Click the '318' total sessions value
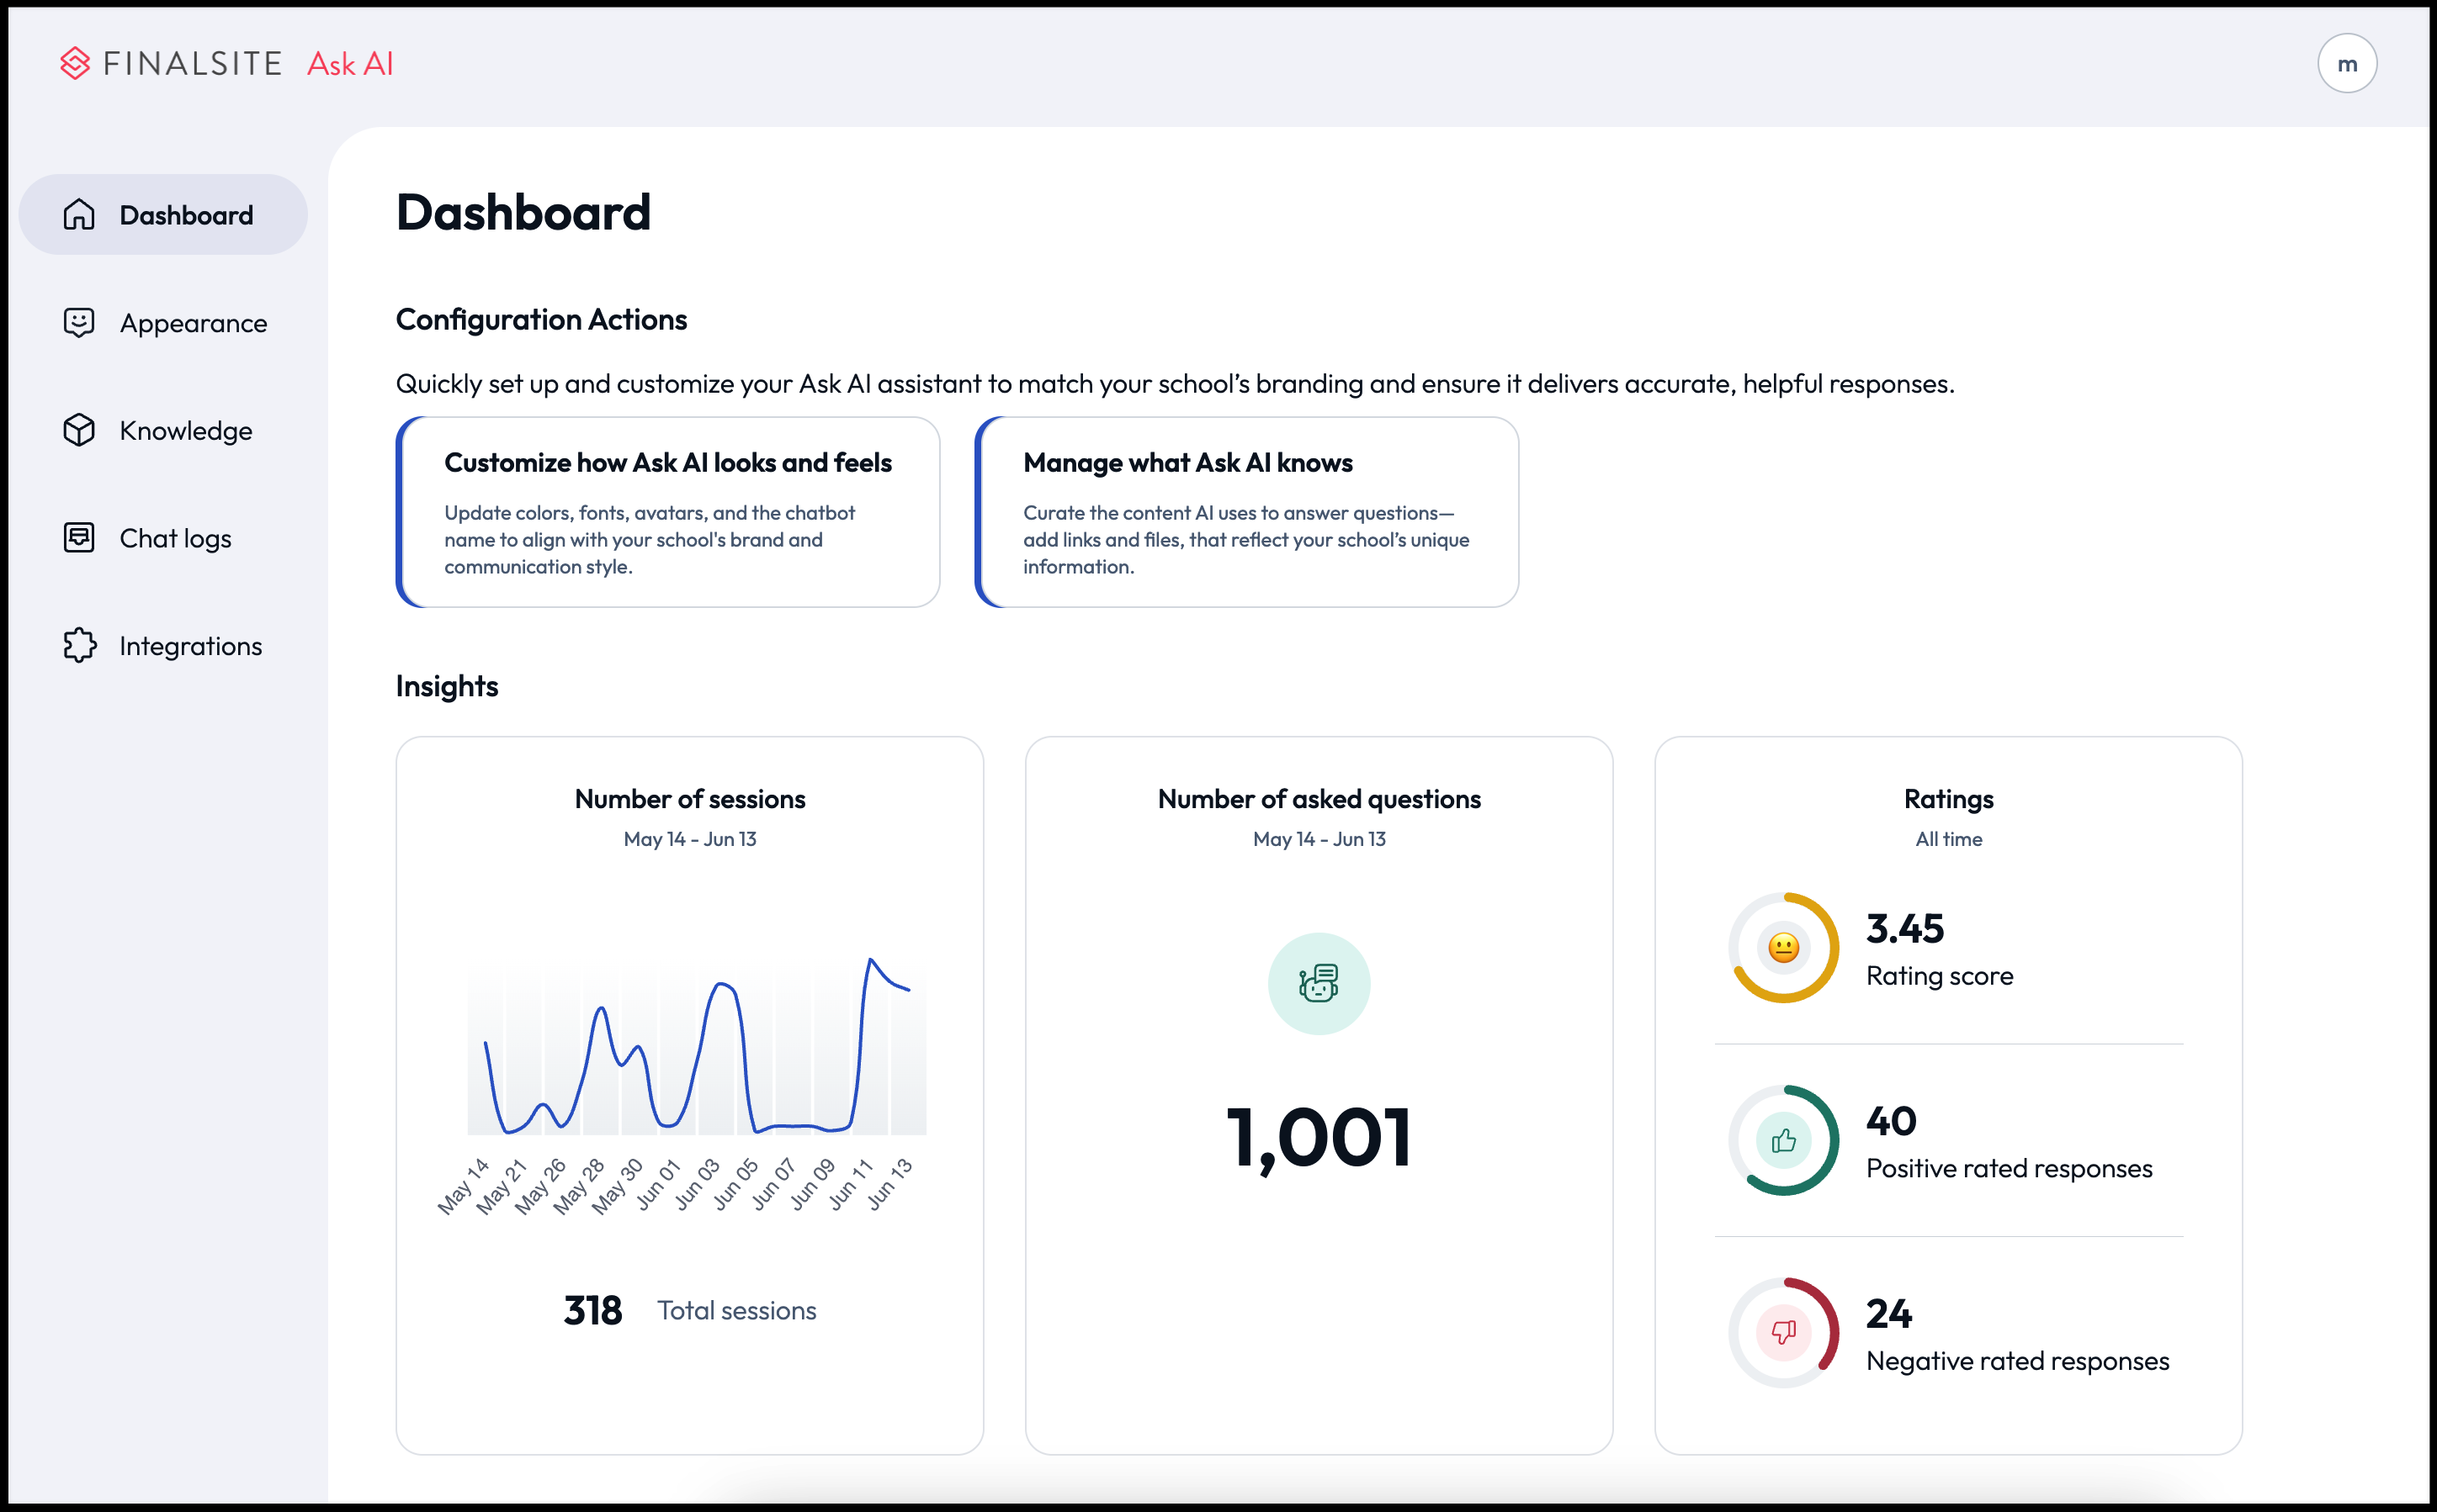This screenshot has width=2437, height=1512. pyautogui.click(x=593, y=1310)
